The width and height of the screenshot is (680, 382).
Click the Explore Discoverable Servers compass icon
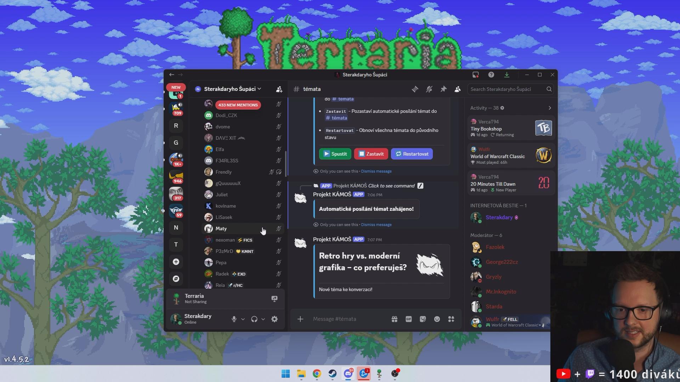point(176,279)
